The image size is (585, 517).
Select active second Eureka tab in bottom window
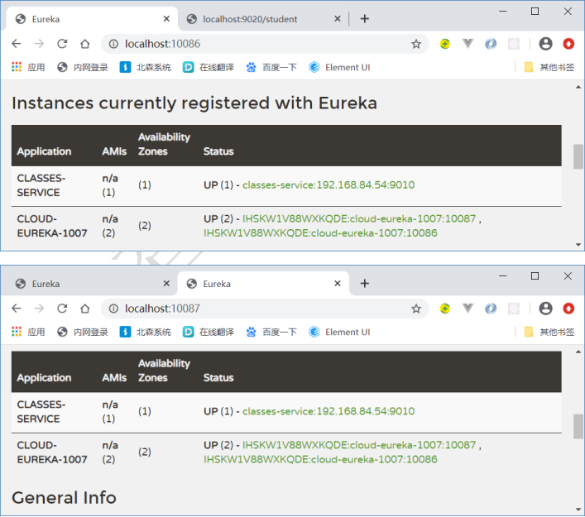(261, 284)
